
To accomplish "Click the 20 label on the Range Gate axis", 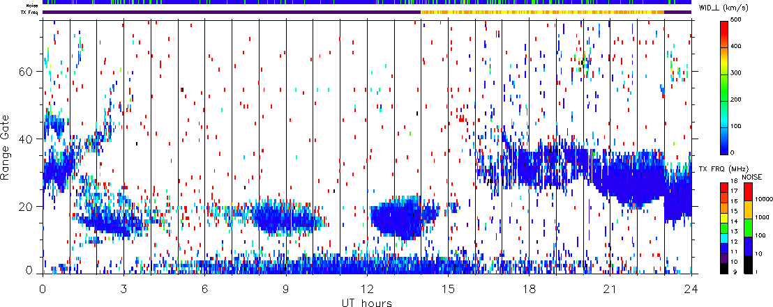I will 29,206.
